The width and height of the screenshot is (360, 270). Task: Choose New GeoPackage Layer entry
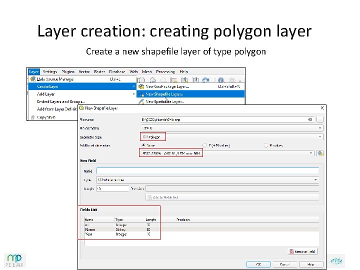(x=190, y=86)
